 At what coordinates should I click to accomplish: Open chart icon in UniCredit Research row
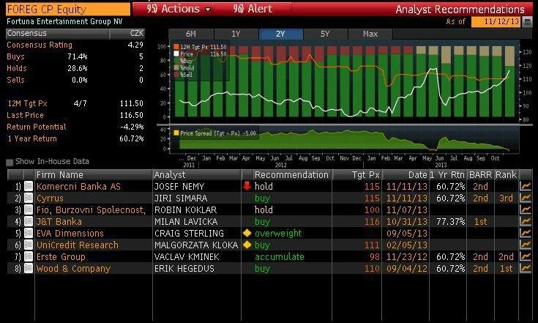[526, 245]
